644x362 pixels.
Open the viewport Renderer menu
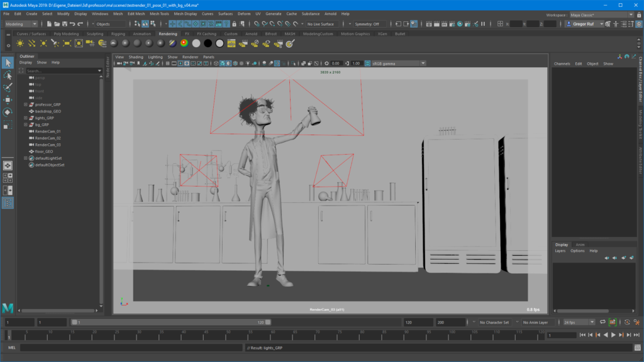coord(190,57)
